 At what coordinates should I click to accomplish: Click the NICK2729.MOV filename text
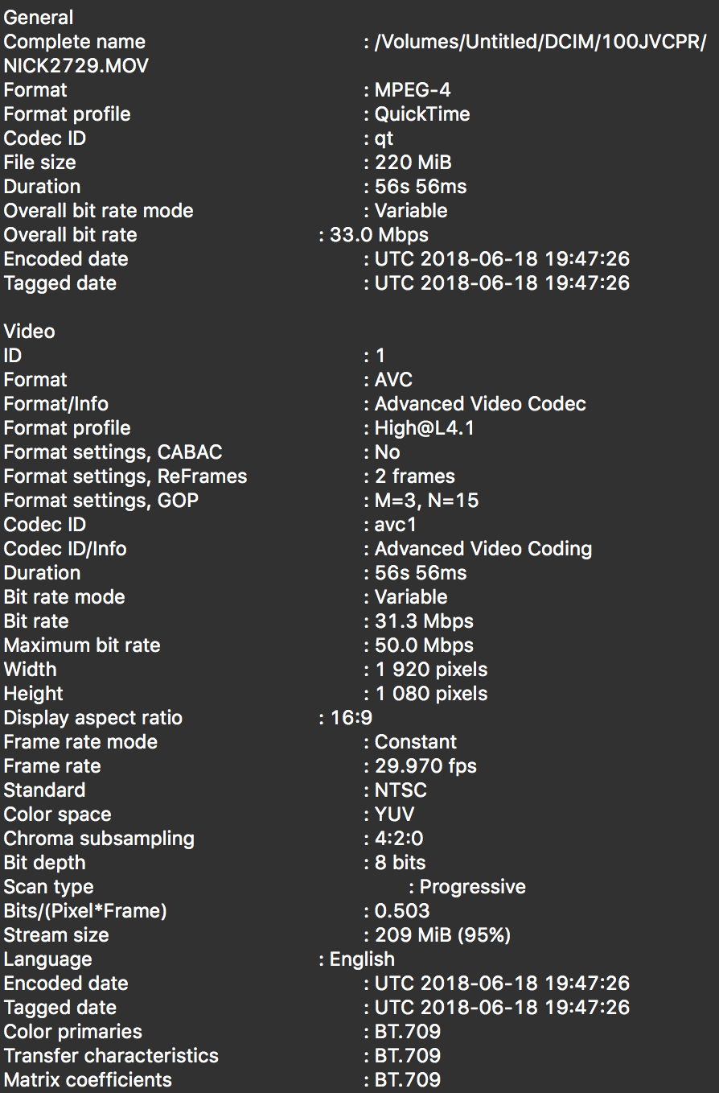click(x=76, y=66)
